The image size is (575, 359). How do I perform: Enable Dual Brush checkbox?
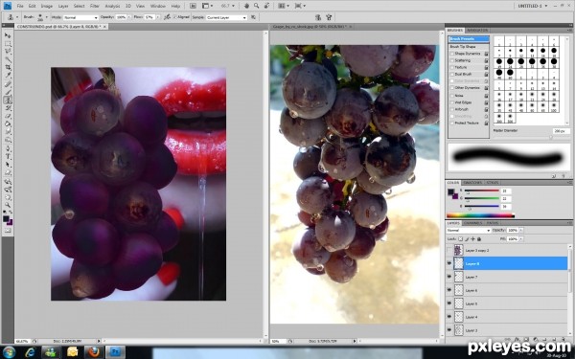pos(452,75)
